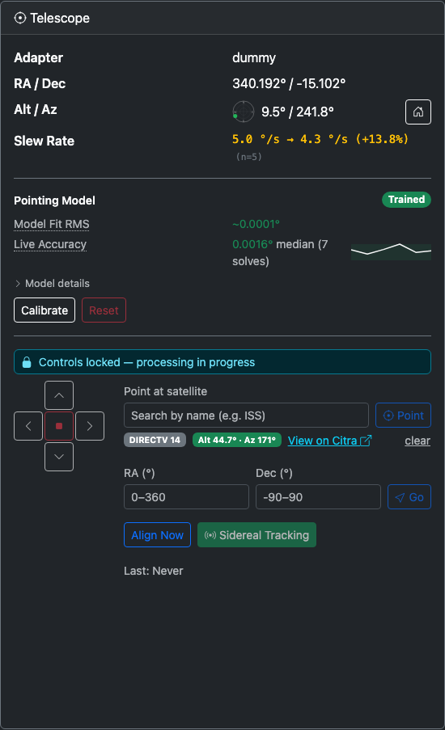The height and width of the screenshot is (730, 445).
Task: Stop motion with the red square button
Action: (59, 426)
